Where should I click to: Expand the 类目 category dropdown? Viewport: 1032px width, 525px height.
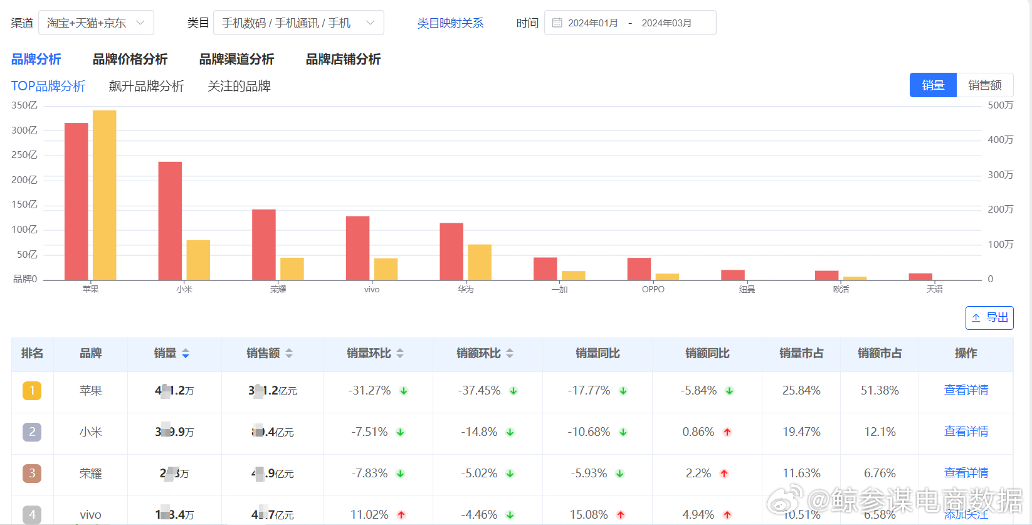[x=298, y=23]
